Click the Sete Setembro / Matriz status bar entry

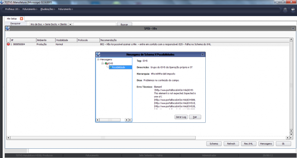coord(151,155)
